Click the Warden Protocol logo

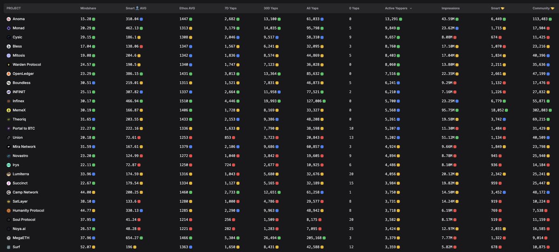(8, 65)
